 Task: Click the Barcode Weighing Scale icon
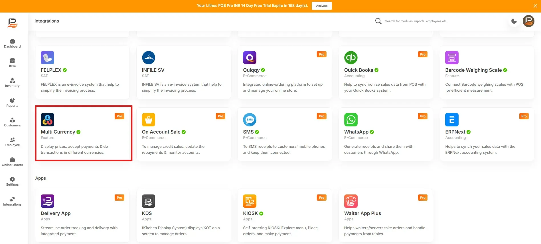452,58
